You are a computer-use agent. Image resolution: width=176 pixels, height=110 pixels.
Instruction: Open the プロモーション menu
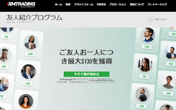point(118,4)
